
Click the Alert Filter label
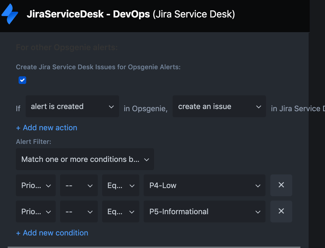coord(34,142)
